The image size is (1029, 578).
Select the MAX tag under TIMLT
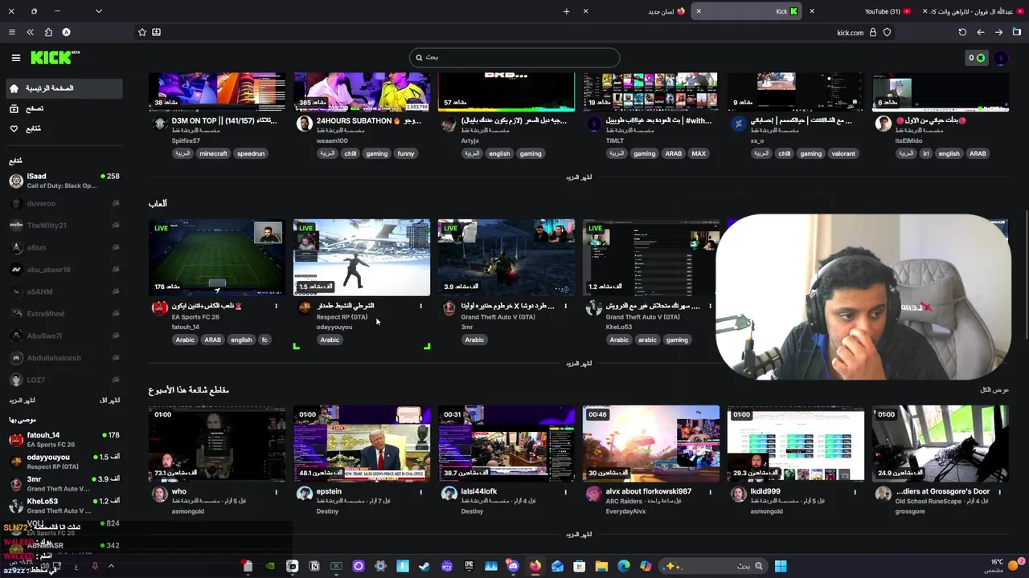coord(699,153)
